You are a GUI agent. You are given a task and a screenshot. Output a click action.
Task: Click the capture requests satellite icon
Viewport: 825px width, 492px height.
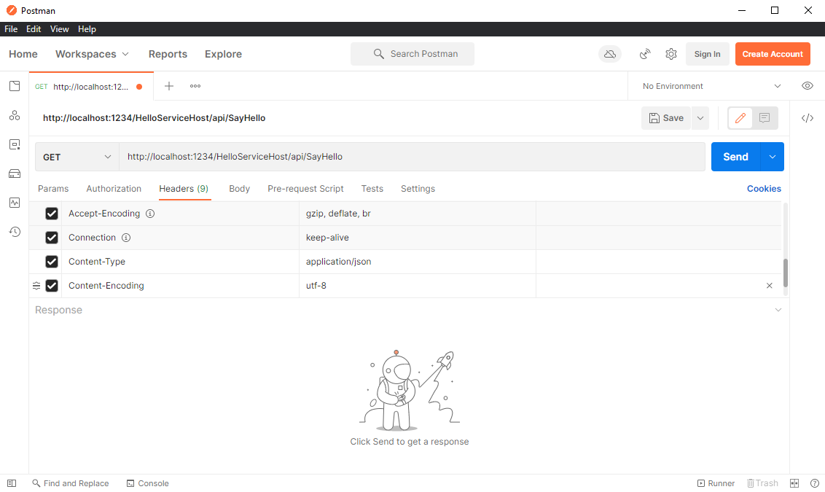pyautogui.click(x=645, y=54)
